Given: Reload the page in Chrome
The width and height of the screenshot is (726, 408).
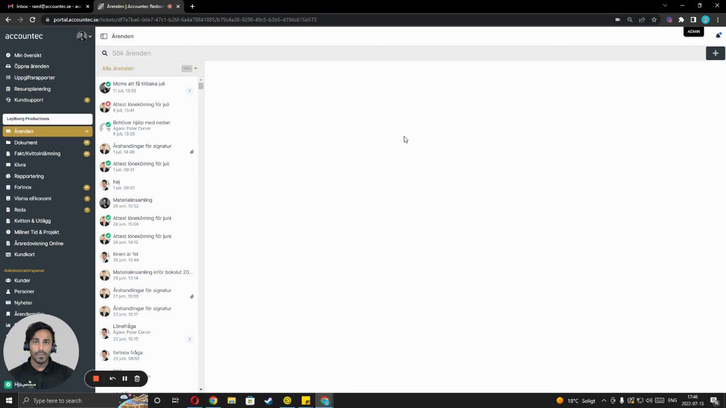Looking at the screenshot, I should pos(32,20).
